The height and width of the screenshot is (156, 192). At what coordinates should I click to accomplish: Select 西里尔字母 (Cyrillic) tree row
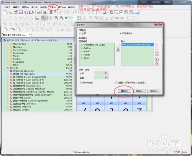38,98
